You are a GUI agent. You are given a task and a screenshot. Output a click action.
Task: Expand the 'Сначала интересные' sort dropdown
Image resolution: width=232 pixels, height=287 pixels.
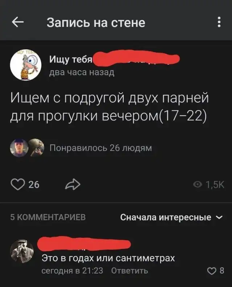coord(172,217)
